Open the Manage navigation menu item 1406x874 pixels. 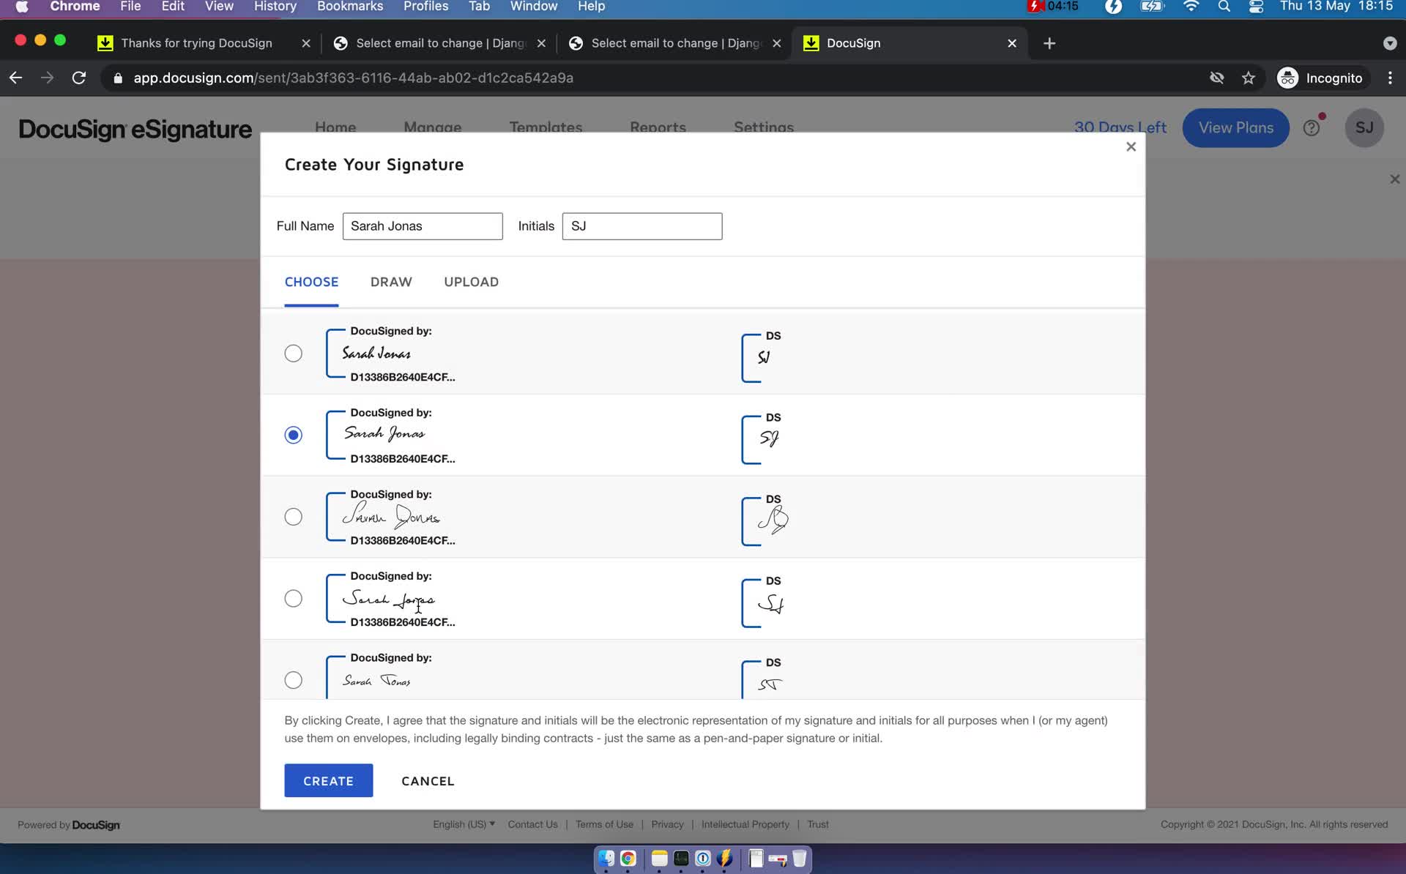tap(432, 127)
